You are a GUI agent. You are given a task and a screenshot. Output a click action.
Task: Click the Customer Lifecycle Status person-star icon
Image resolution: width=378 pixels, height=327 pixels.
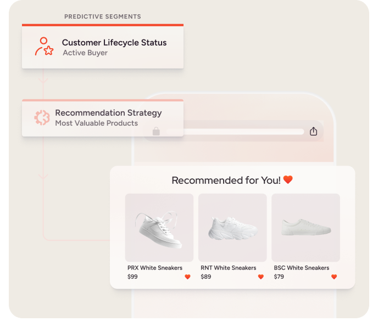pyautogui.click(x=43, y=47)
